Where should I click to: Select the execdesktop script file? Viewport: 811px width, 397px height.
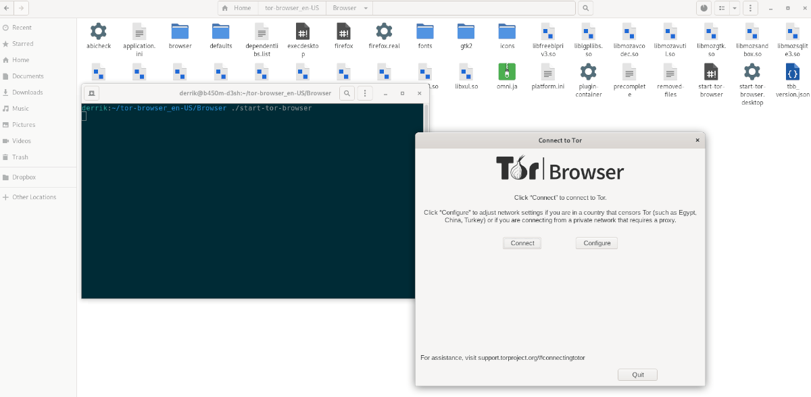pyautogui.click(x=303, y=31)
